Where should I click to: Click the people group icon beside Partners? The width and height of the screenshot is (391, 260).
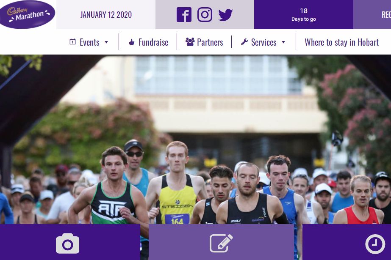(x=190, y=42)
